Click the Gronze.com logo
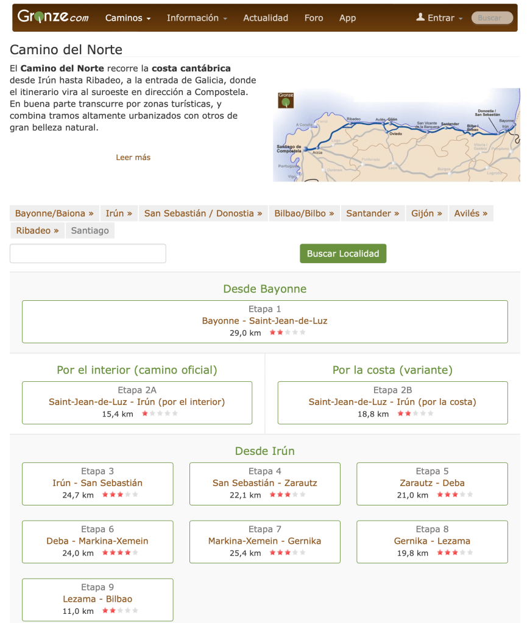Screen dimensions: 530x623 click(x=53, y=17)
